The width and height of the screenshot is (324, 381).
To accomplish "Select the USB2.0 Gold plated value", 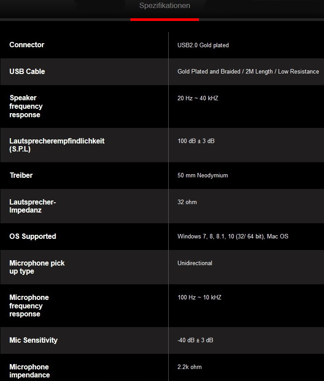I will [x=203, y=45].
